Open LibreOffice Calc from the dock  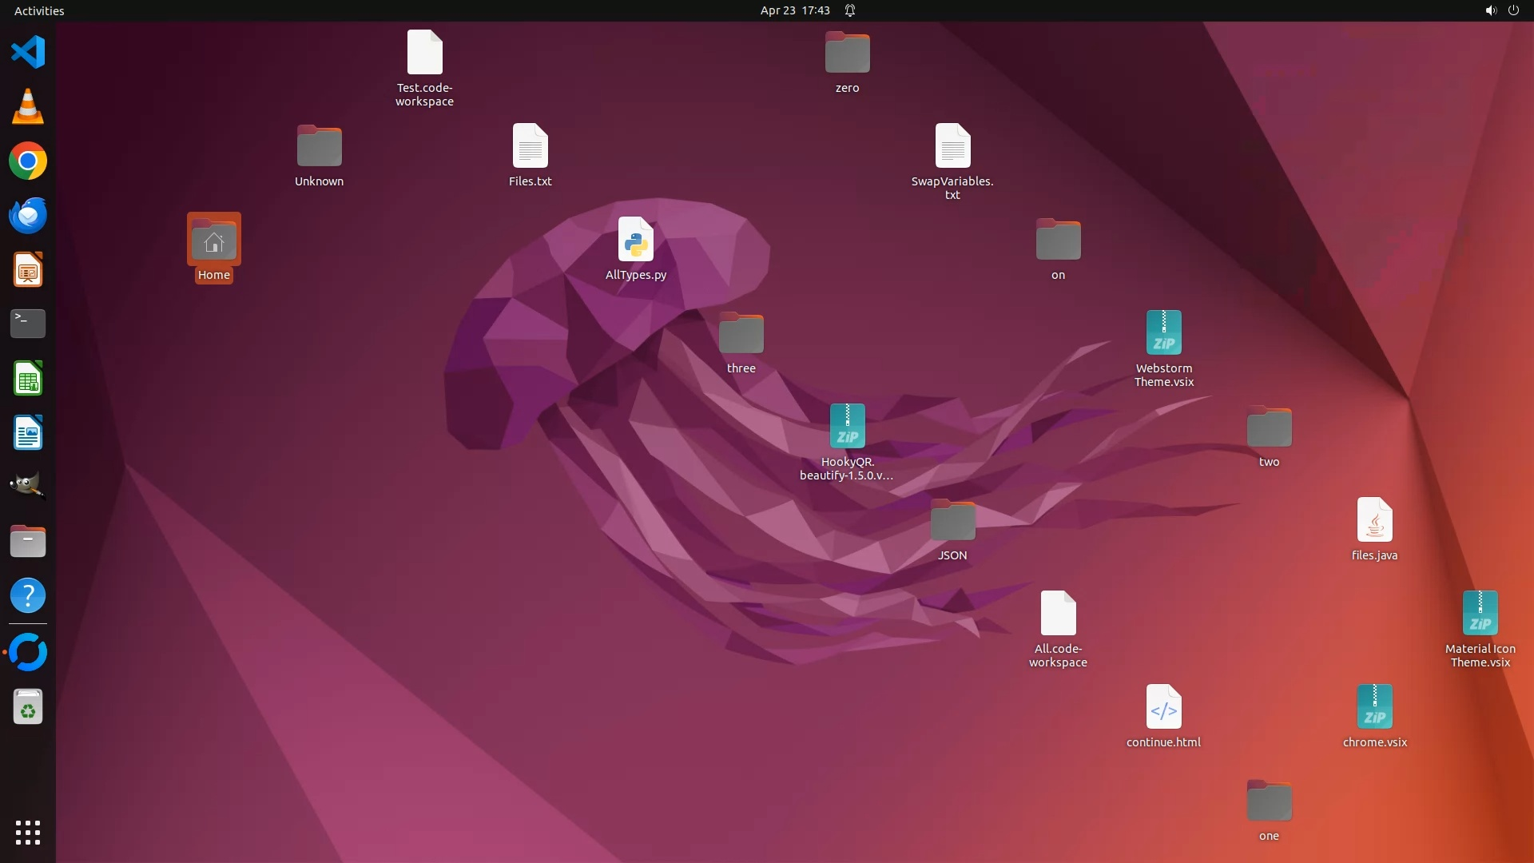pos(28,379)
